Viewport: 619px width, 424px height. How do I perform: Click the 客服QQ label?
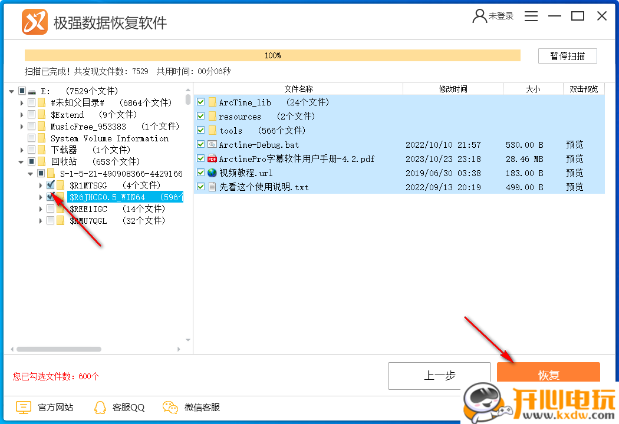point(129,408)
